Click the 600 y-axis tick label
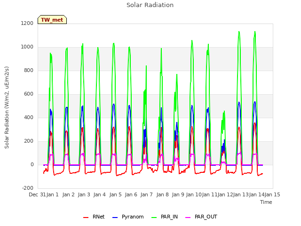The width and height of the screenshot is (301, 226). pyautogui.click(x=29, y=94)
